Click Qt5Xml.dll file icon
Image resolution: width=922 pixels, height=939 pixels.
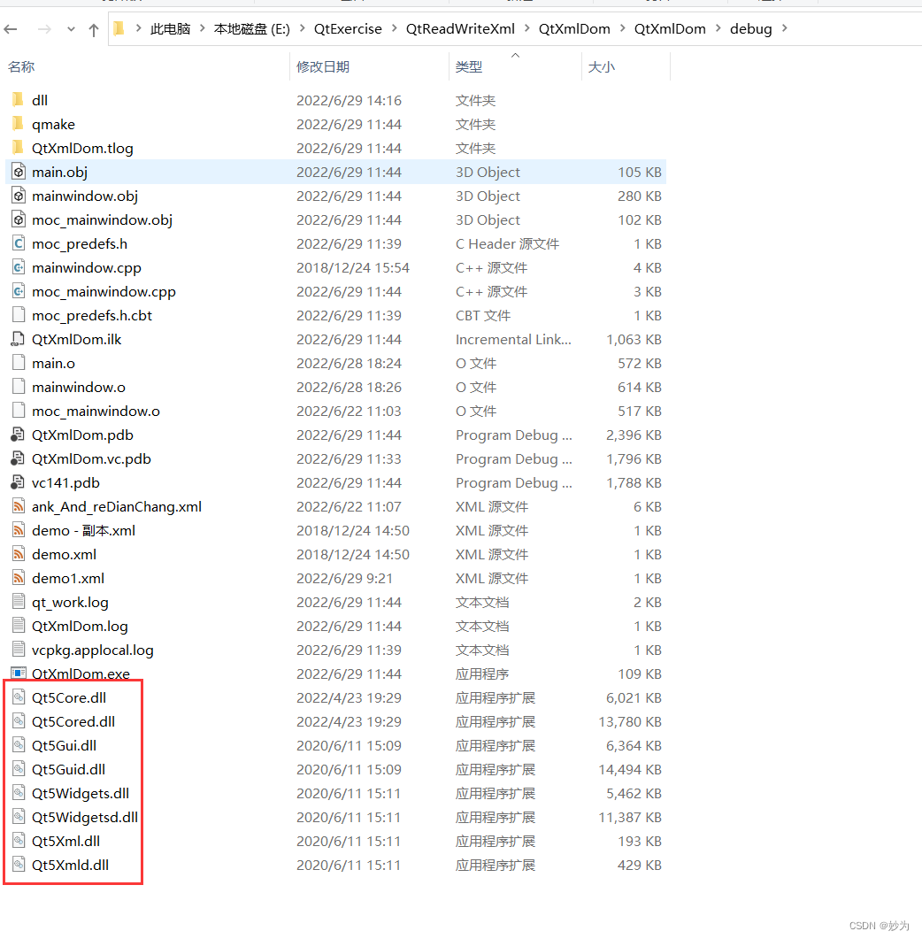(19, 841)
